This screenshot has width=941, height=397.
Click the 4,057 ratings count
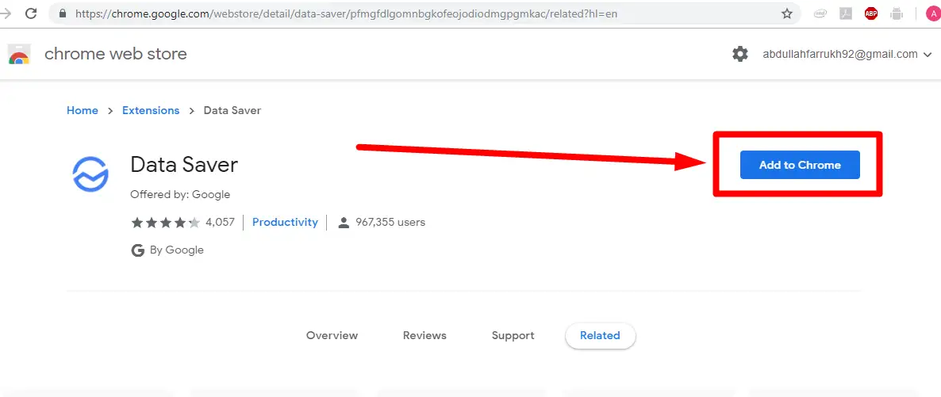(x=221, y=222)
